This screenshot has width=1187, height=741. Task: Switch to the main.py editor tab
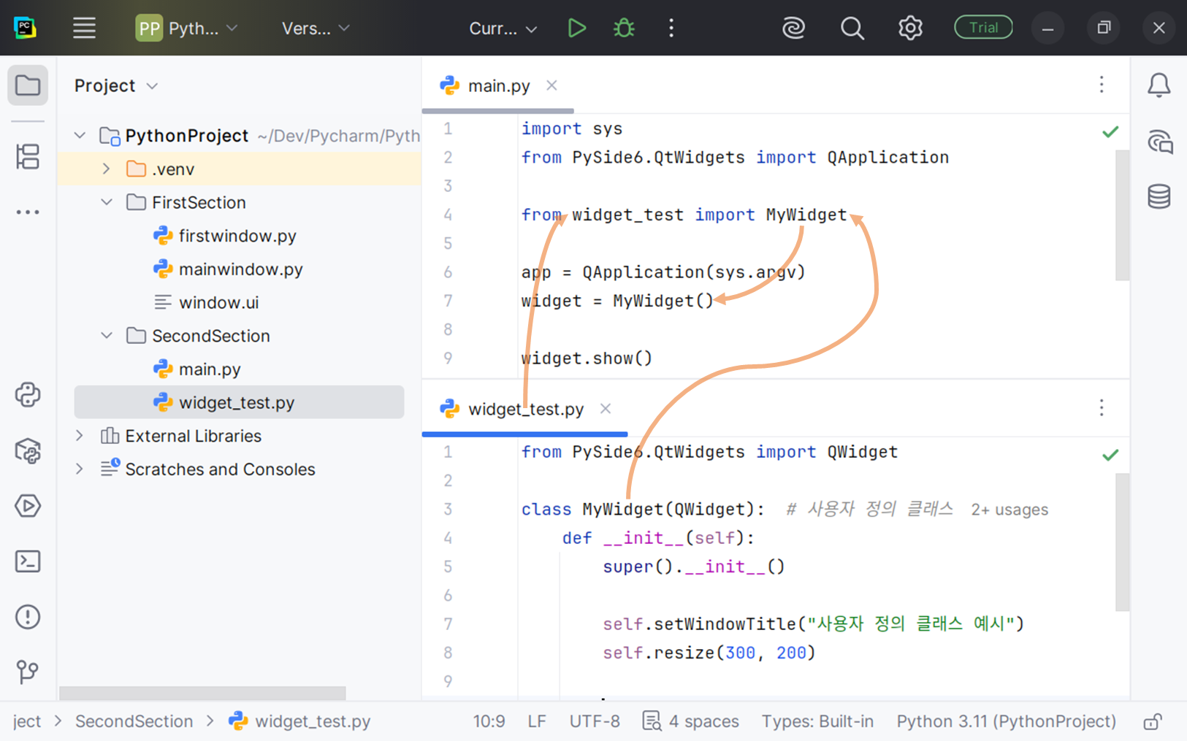[x=499, y=86]
